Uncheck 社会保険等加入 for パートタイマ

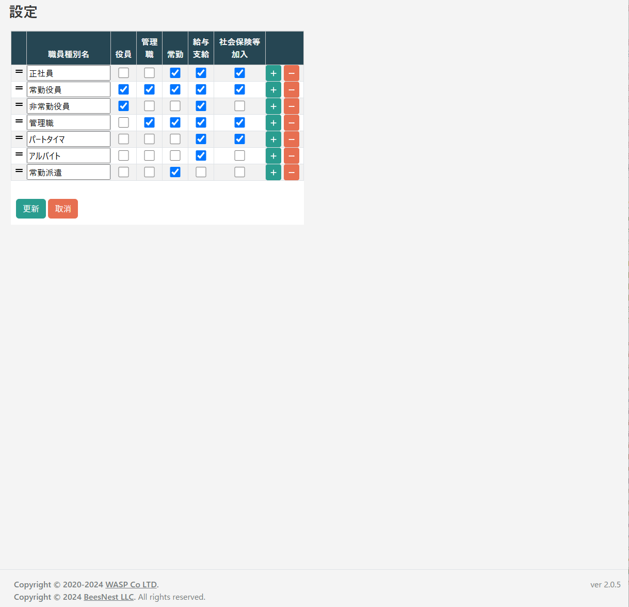tap(239, 139)
